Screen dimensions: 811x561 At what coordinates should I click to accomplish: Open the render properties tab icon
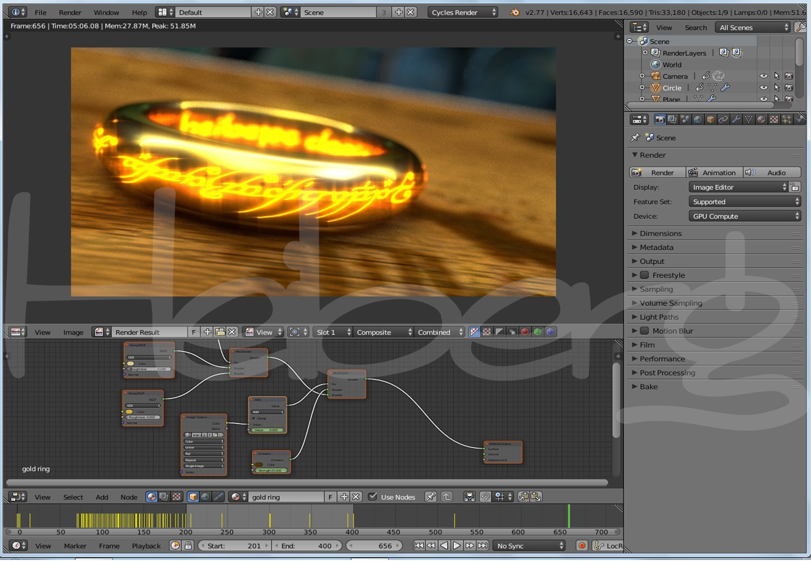660,119
